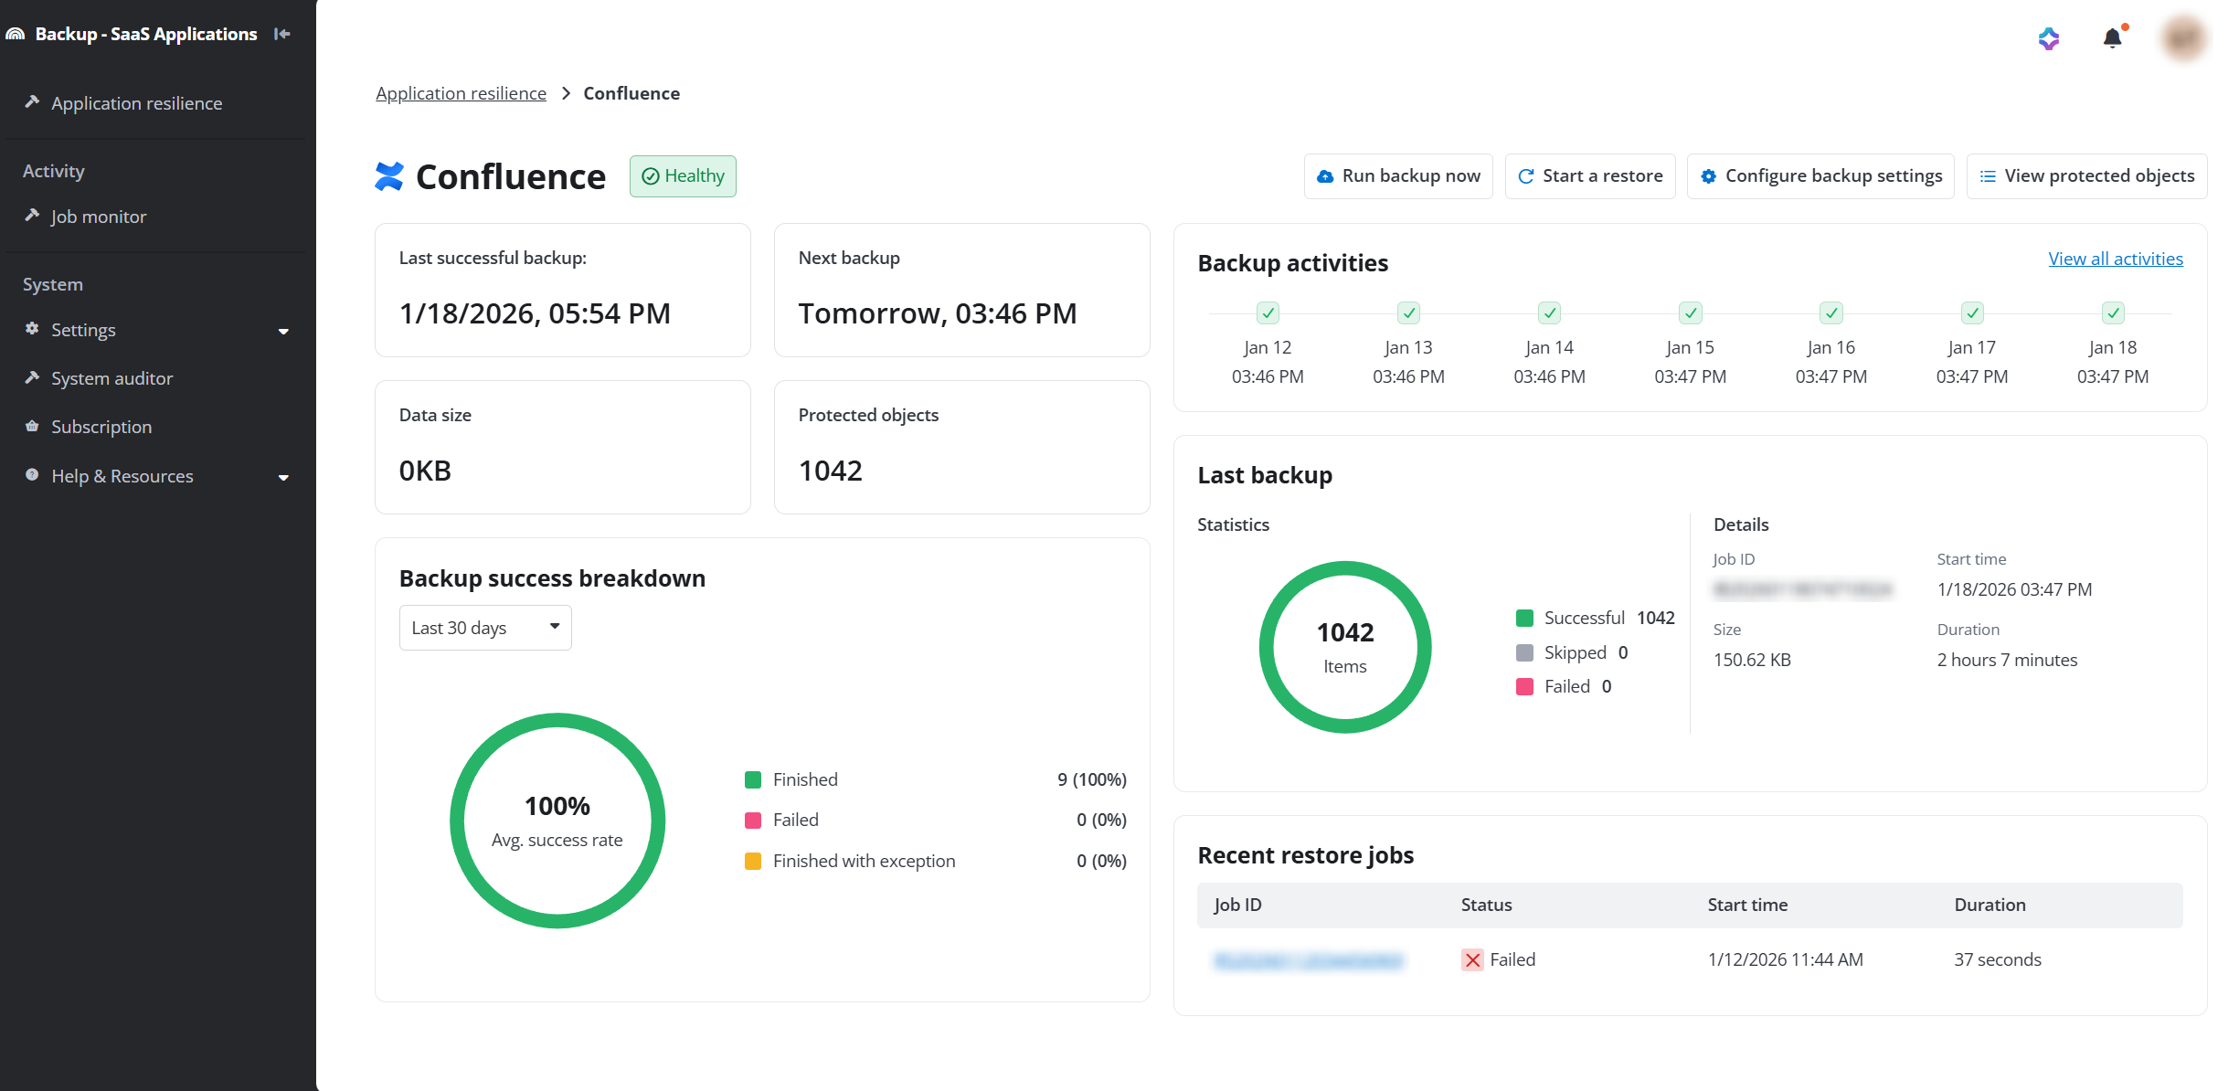Viewport: 2239px width, 1091px height.
Task: Click the restore circular arrow icon
Action: (x=1525, y=176)
